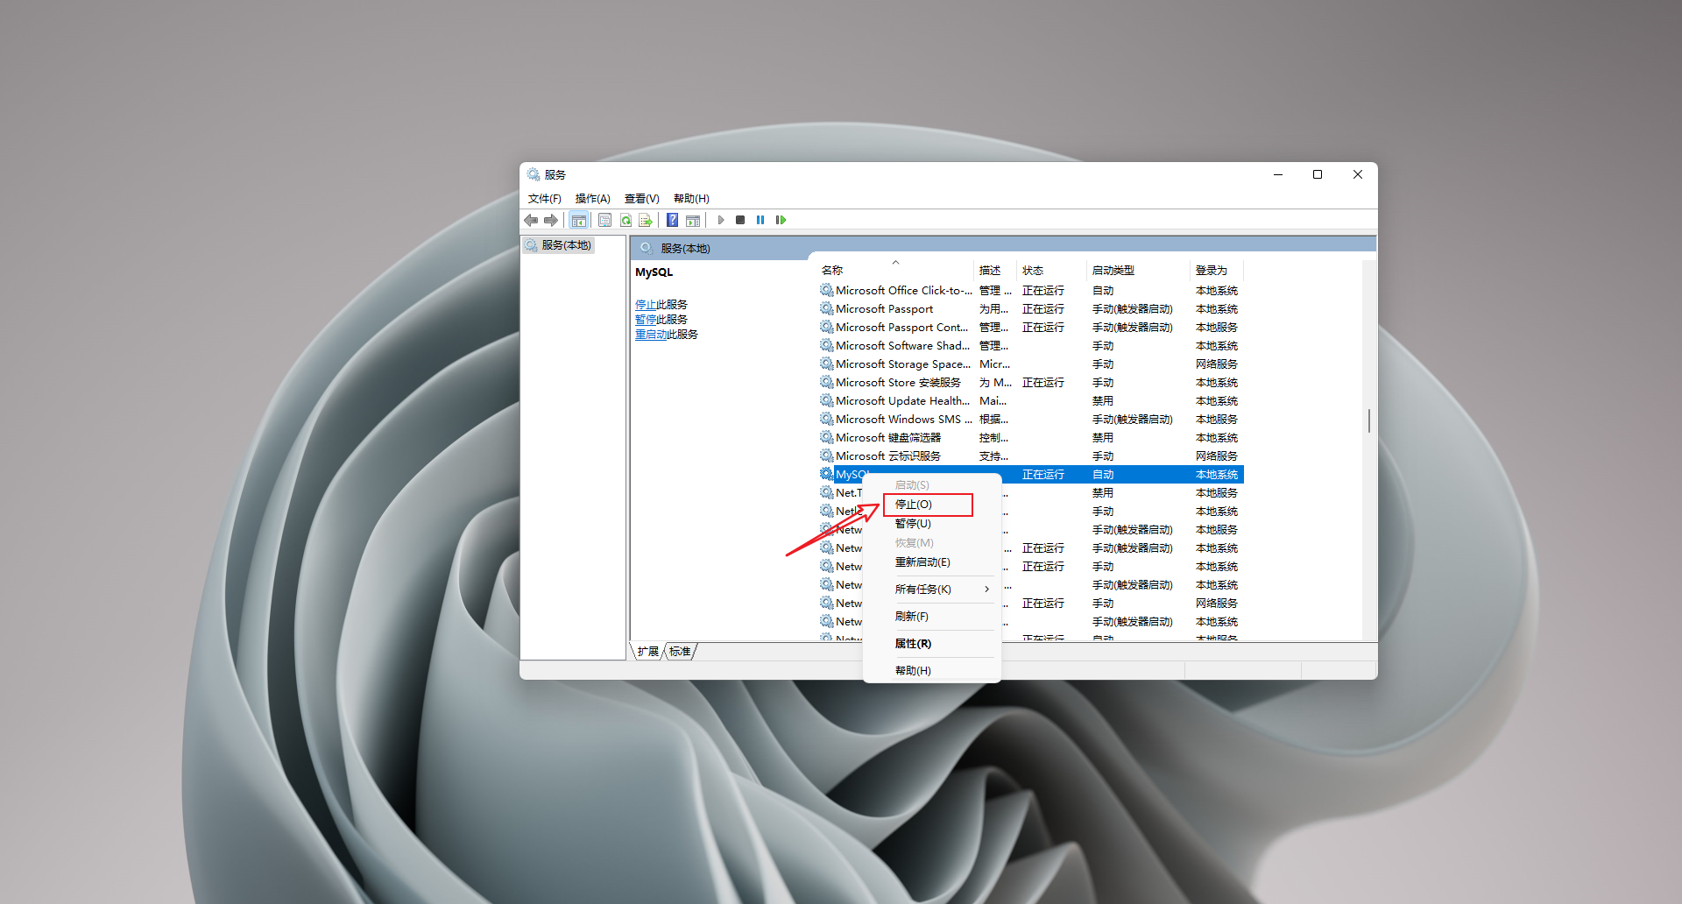Sort by the 启动类型 column header
This screenshot has height=904, width=1682.
coord(1138,271)
